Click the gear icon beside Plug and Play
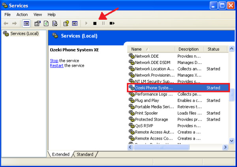Viewport: 237px width, 167px height. [x=132, y=100]
